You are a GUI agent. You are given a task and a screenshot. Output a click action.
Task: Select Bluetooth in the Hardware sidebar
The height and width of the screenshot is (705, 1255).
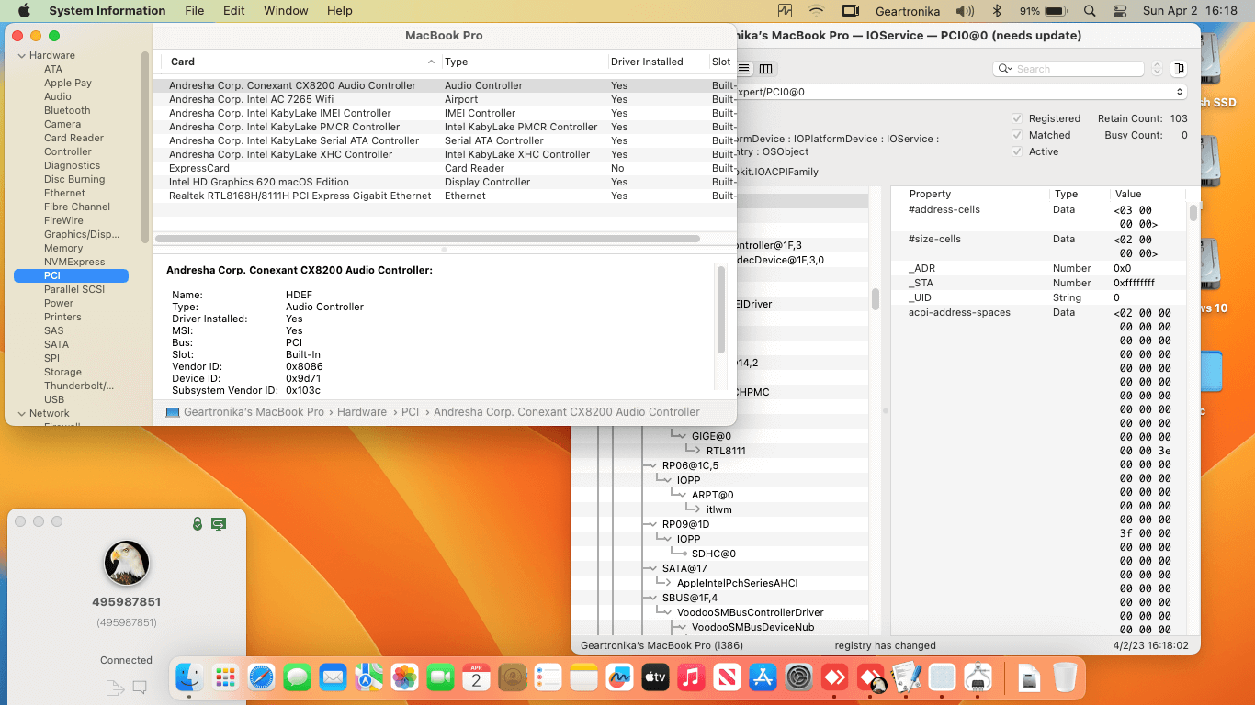tap(67, 110)
